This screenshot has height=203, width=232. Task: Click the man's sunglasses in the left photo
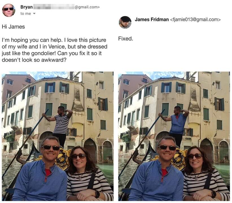[51, 147]
